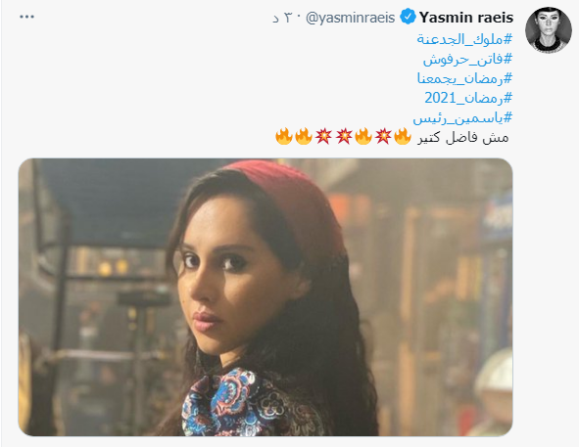579x447 pixels.
Task: Click the floral collar in the photo
Action: 236,404
